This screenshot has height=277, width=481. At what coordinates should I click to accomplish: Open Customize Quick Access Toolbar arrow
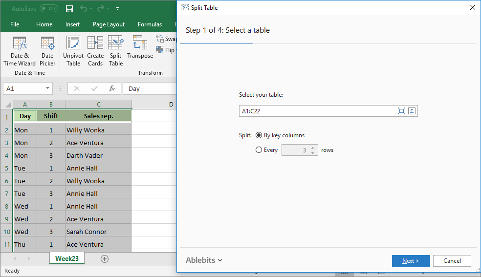[117, 9]
